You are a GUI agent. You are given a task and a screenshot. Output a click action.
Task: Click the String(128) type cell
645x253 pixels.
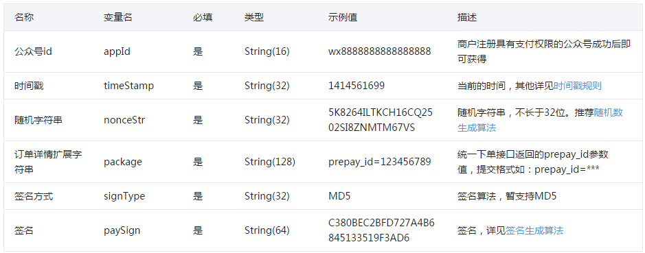270,162
